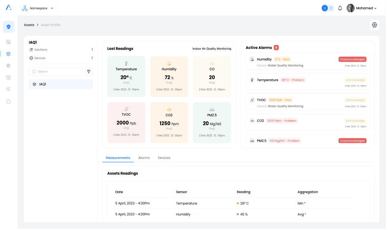Click the alarm siren icon in sidebar
This screenshot has width=388, height=230.
[8, 101]
